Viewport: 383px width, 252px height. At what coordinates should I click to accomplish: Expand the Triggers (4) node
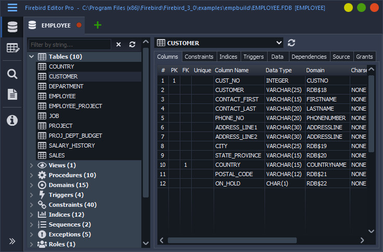point(32,195)
